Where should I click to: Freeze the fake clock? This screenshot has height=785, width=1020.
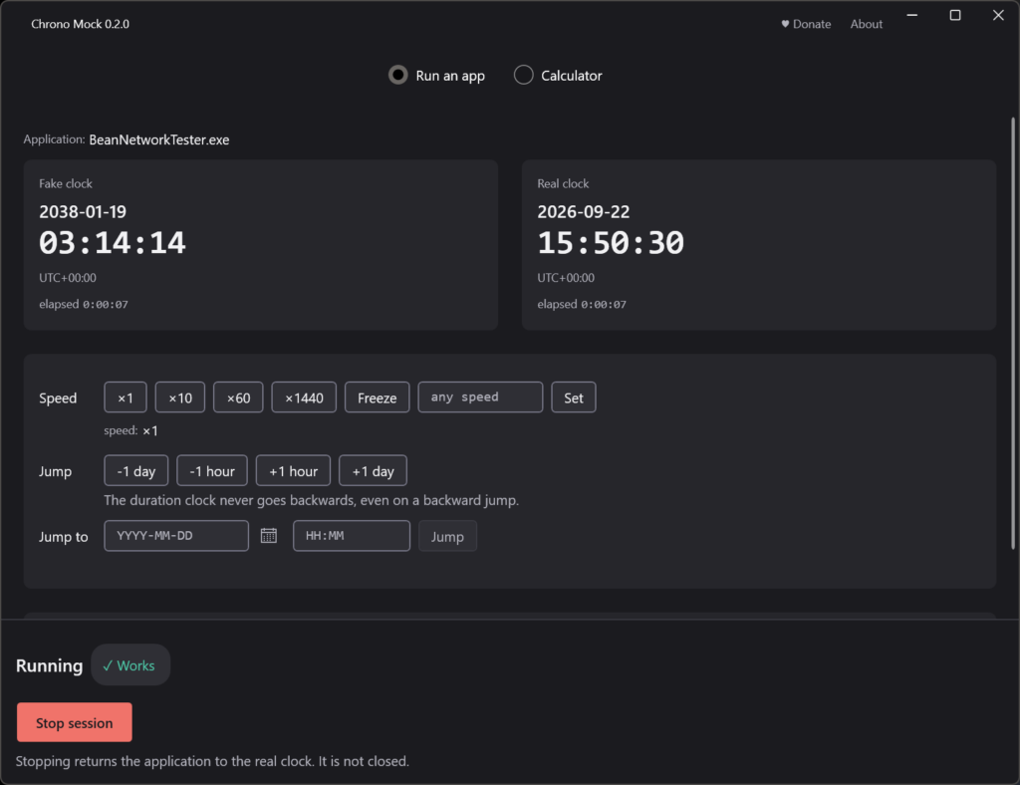[378, 397]
